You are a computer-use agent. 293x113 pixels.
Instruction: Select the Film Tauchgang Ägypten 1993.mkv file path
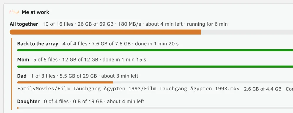click(128, 89)
